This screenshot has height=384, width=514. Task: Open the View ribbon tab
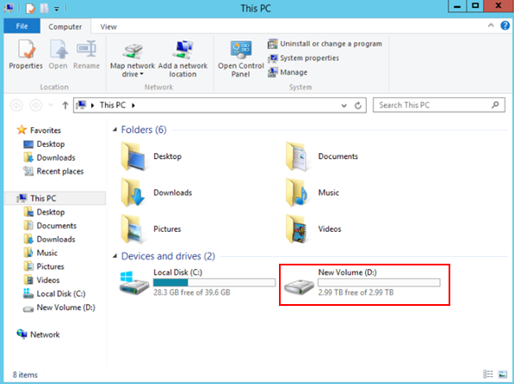[x=108, y=27]
